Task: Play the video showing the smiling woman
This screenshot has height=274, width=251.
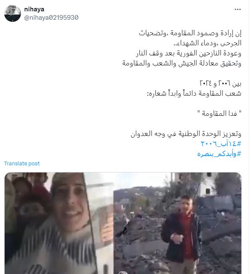Action: coord(59,223)
